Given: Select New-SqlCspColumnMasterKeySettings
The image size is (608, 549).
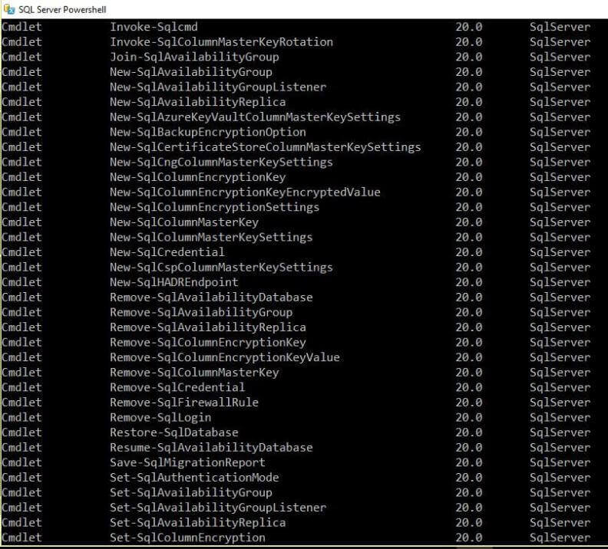Looking at the screenshot, I should coord(221,267).
